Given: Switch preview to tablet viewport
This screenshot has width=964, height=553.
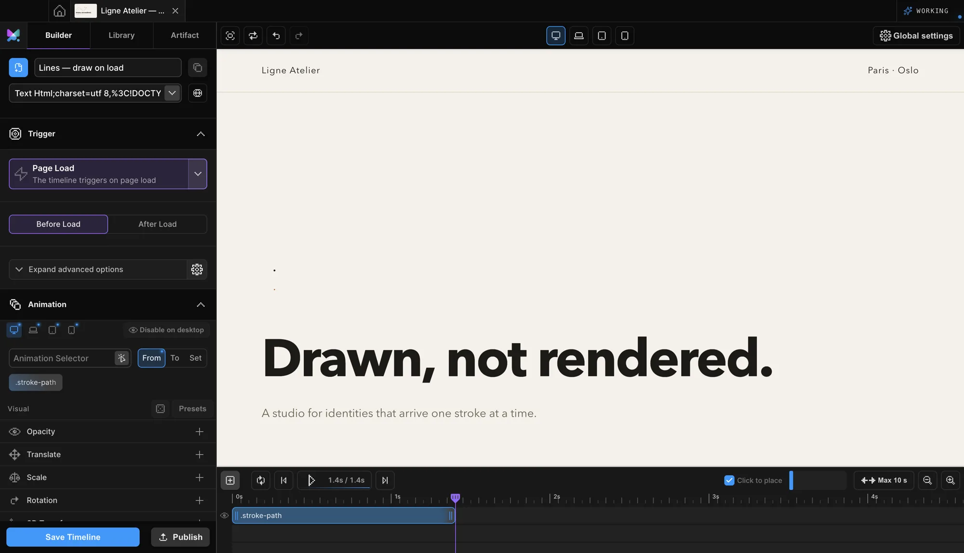Looking at the screenshot, I should (602, 36).
